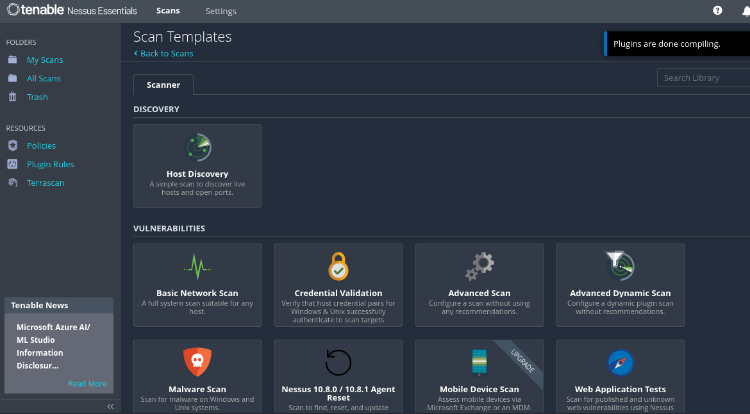
Task: Open the Plugin Rules resource link
Action: pos(50,165)
